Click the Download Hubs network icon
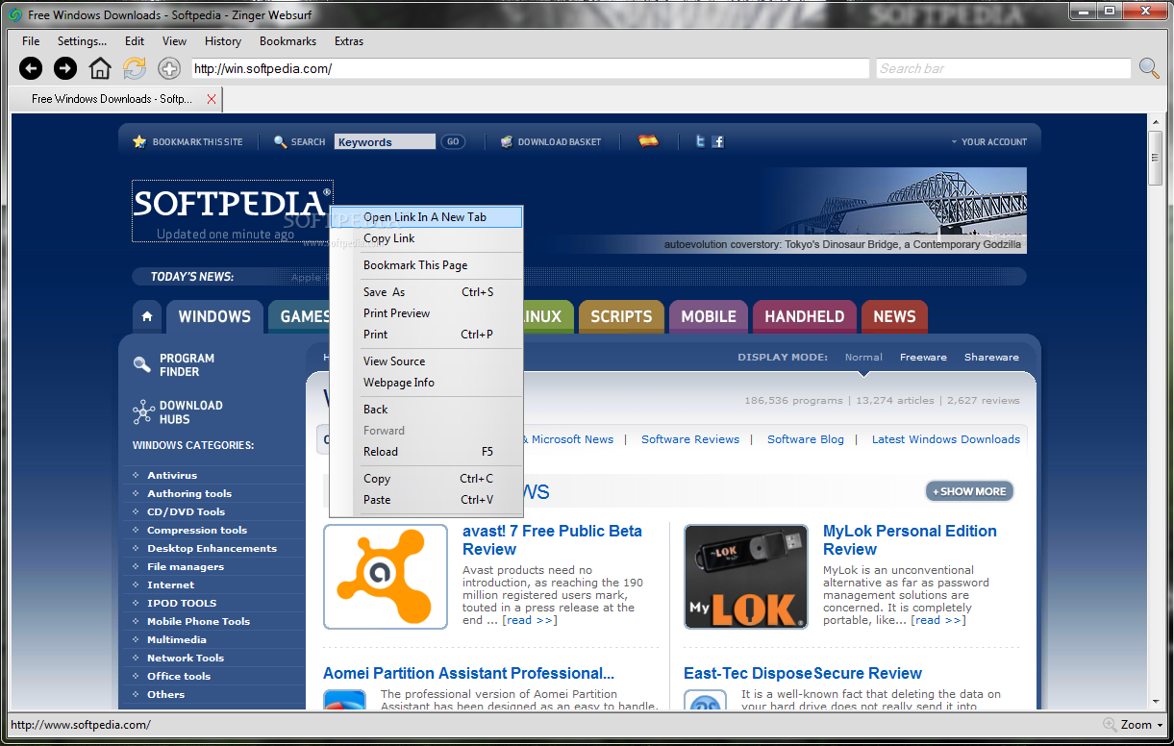The width and height of the screenshot is (1174, 746). [x=143, y=412]
